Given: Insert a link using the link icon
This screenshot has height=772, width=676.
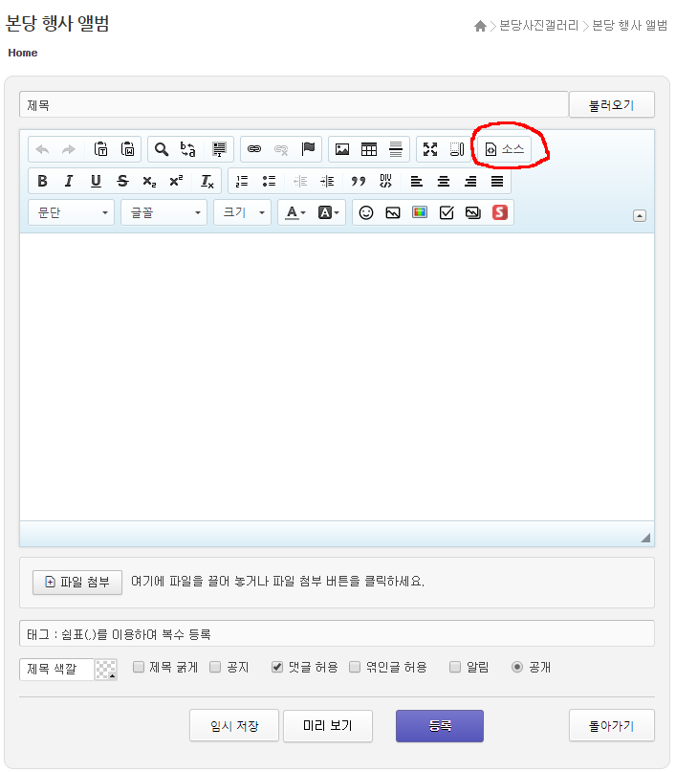Looking at the screenshot, I should (254, 149).
